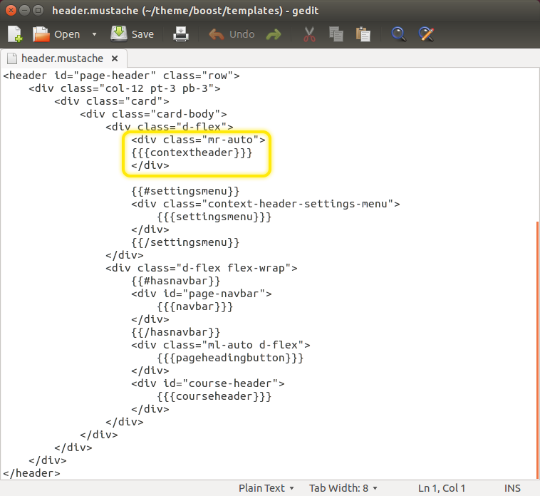Click the '<div class="d-flex flex-wrap">' line
This screenshot has width=540, height=496.
point(202,268)
